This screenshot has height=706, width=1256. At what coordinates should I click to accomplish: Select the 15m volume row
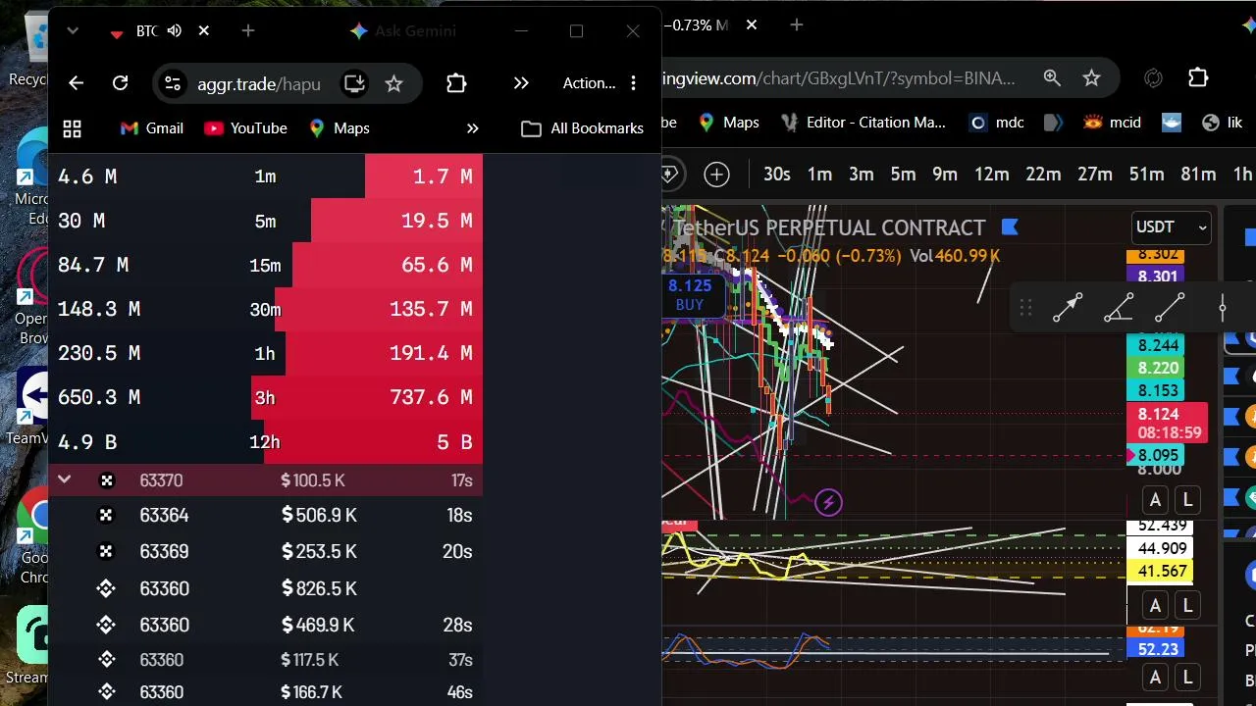[265, 265]
